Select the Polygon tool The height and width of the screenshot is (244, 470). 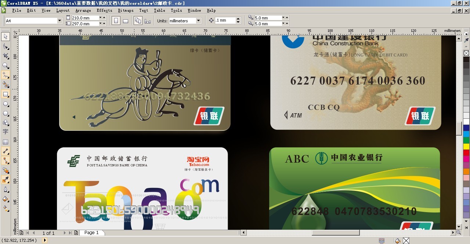pyautogui.click(x=6, y=113)
